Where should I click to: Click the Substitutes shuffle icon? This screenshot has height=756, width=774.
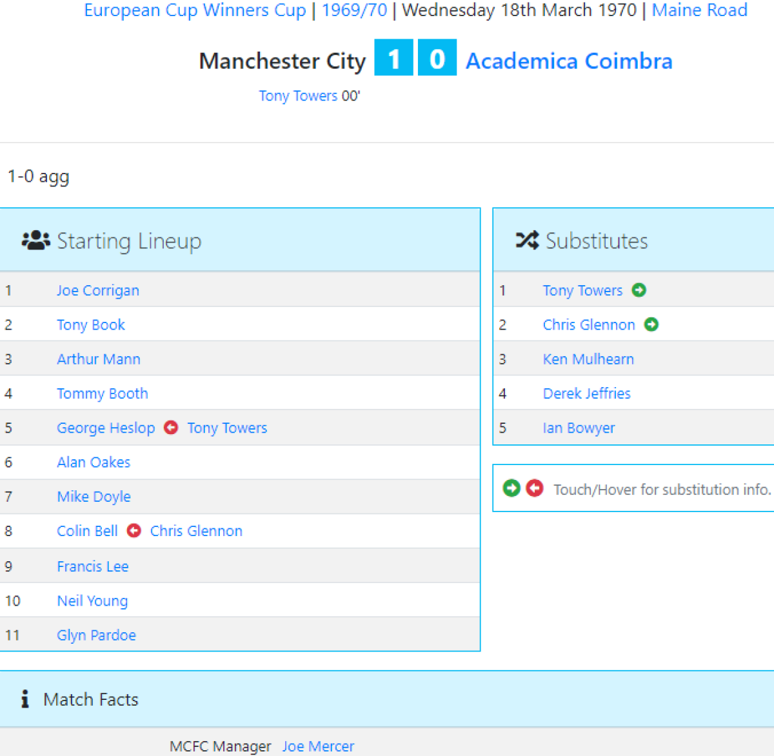pyautogui.click(x=527, y=241)
